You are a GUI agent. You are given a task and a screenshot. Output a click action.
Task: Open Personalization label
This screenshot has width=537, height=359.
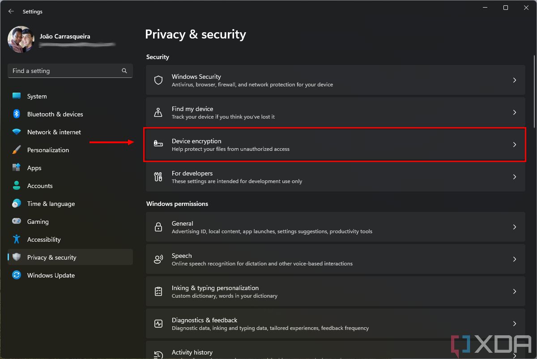[48, 150]
